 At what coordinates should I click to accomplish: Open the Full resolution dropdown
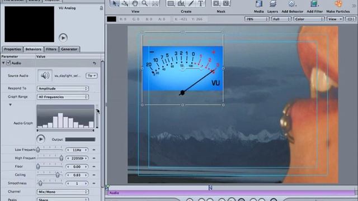(x=281, y=19)
